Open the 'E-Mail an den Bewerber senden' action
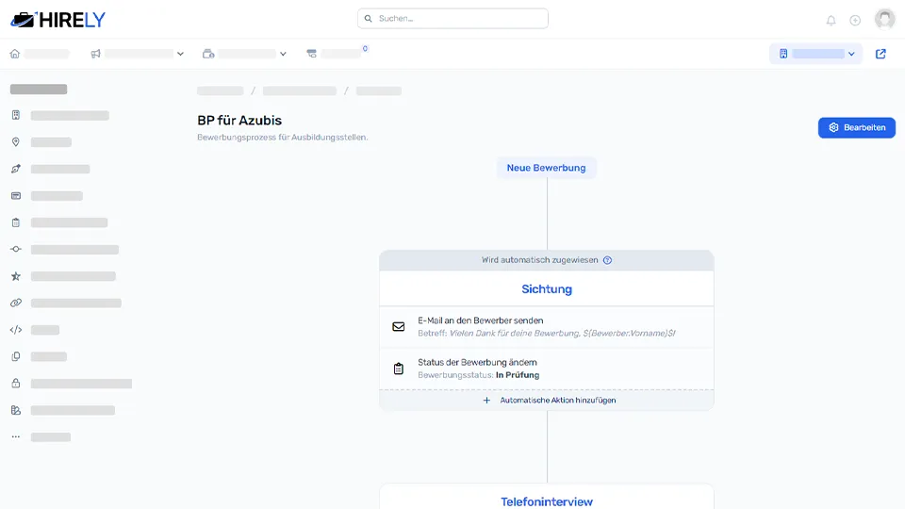The width and height of the screenshot is (905, 509). 547,327
